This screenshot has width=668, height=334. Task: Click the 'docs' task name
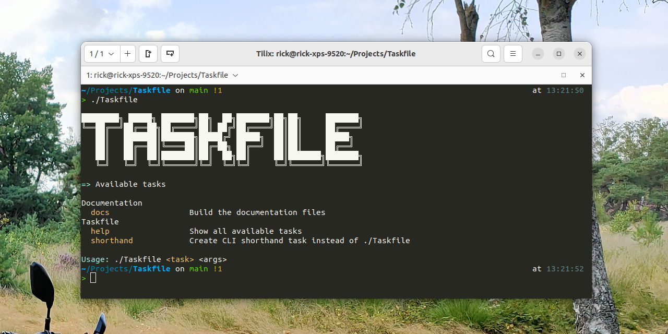(100, 212)
